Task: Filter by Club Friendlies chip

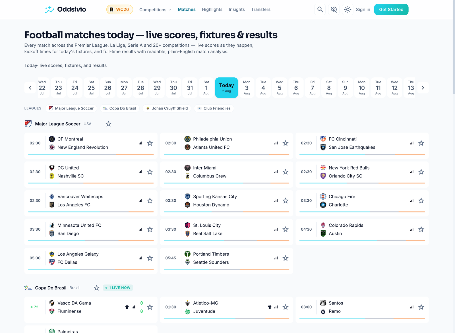Action: [214, 108]
